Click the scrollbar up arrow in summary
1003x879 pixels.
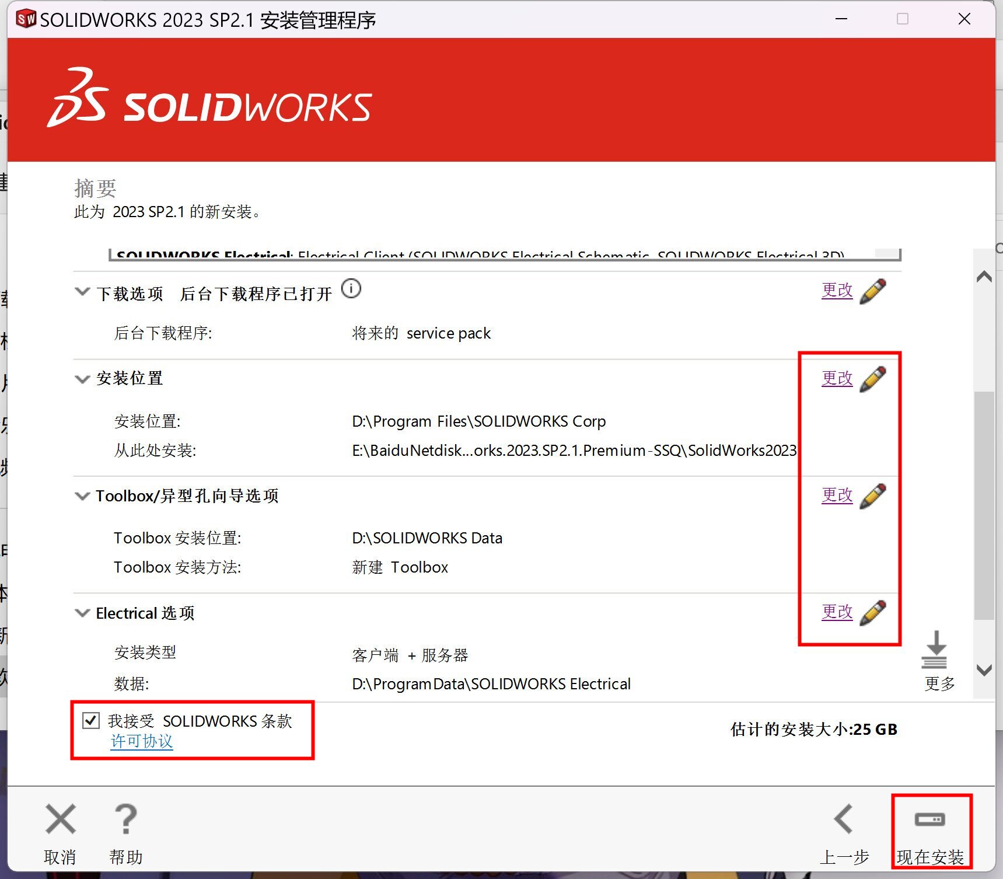click(x=984, y=276)
